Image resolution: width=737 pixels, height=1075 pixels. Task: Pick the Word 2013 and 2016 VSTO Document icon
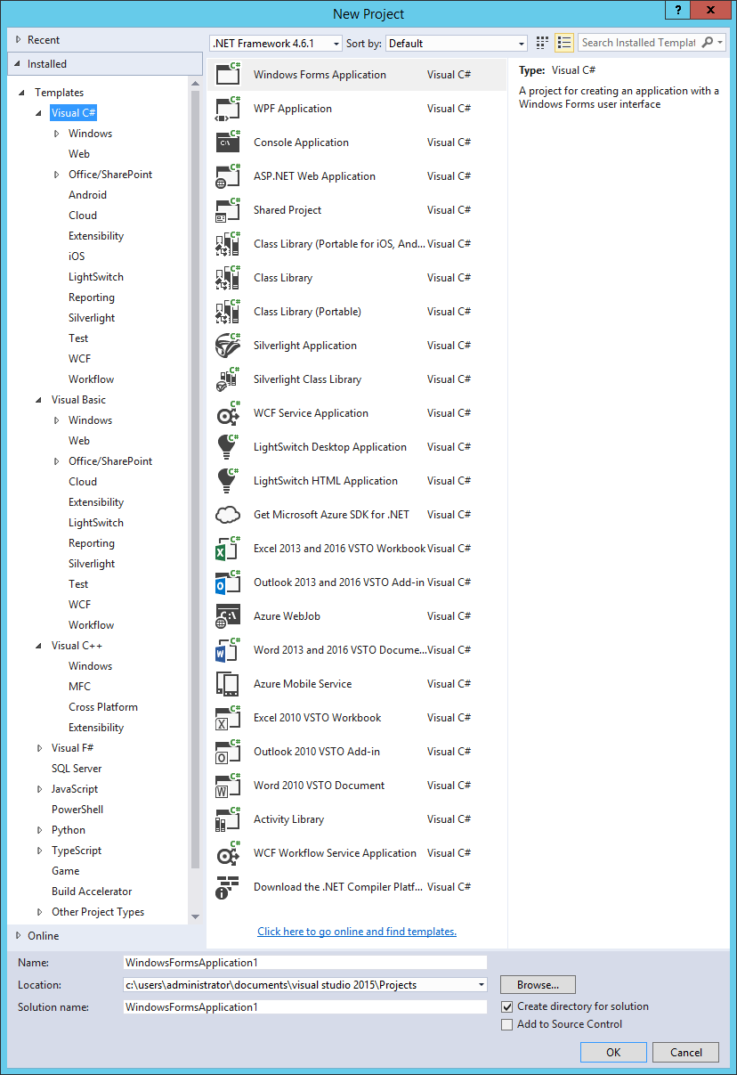[x=228, y=650]
